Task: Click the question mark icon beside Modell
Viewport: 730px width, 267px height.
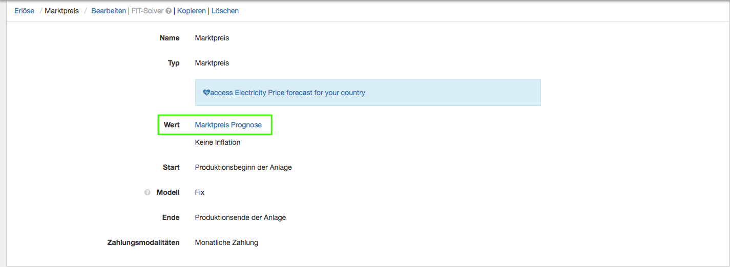Action: [148, 193]
